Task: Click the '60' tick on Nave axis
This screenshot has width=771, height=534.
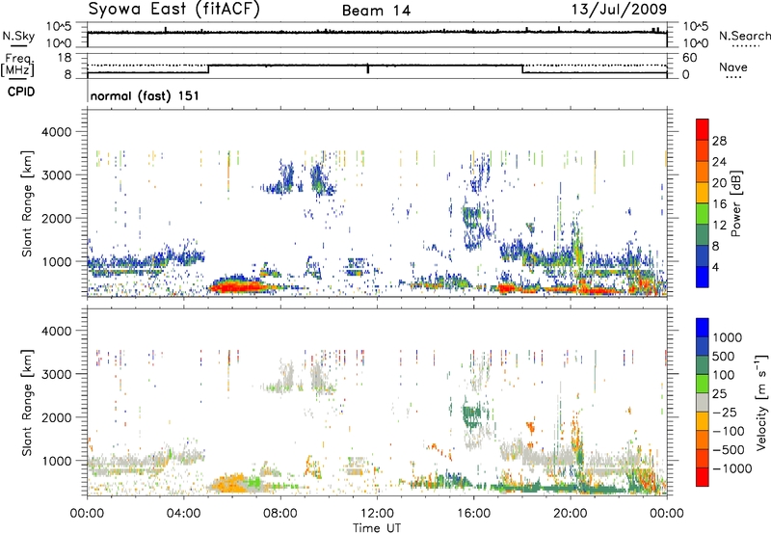Action: [690, 58]
